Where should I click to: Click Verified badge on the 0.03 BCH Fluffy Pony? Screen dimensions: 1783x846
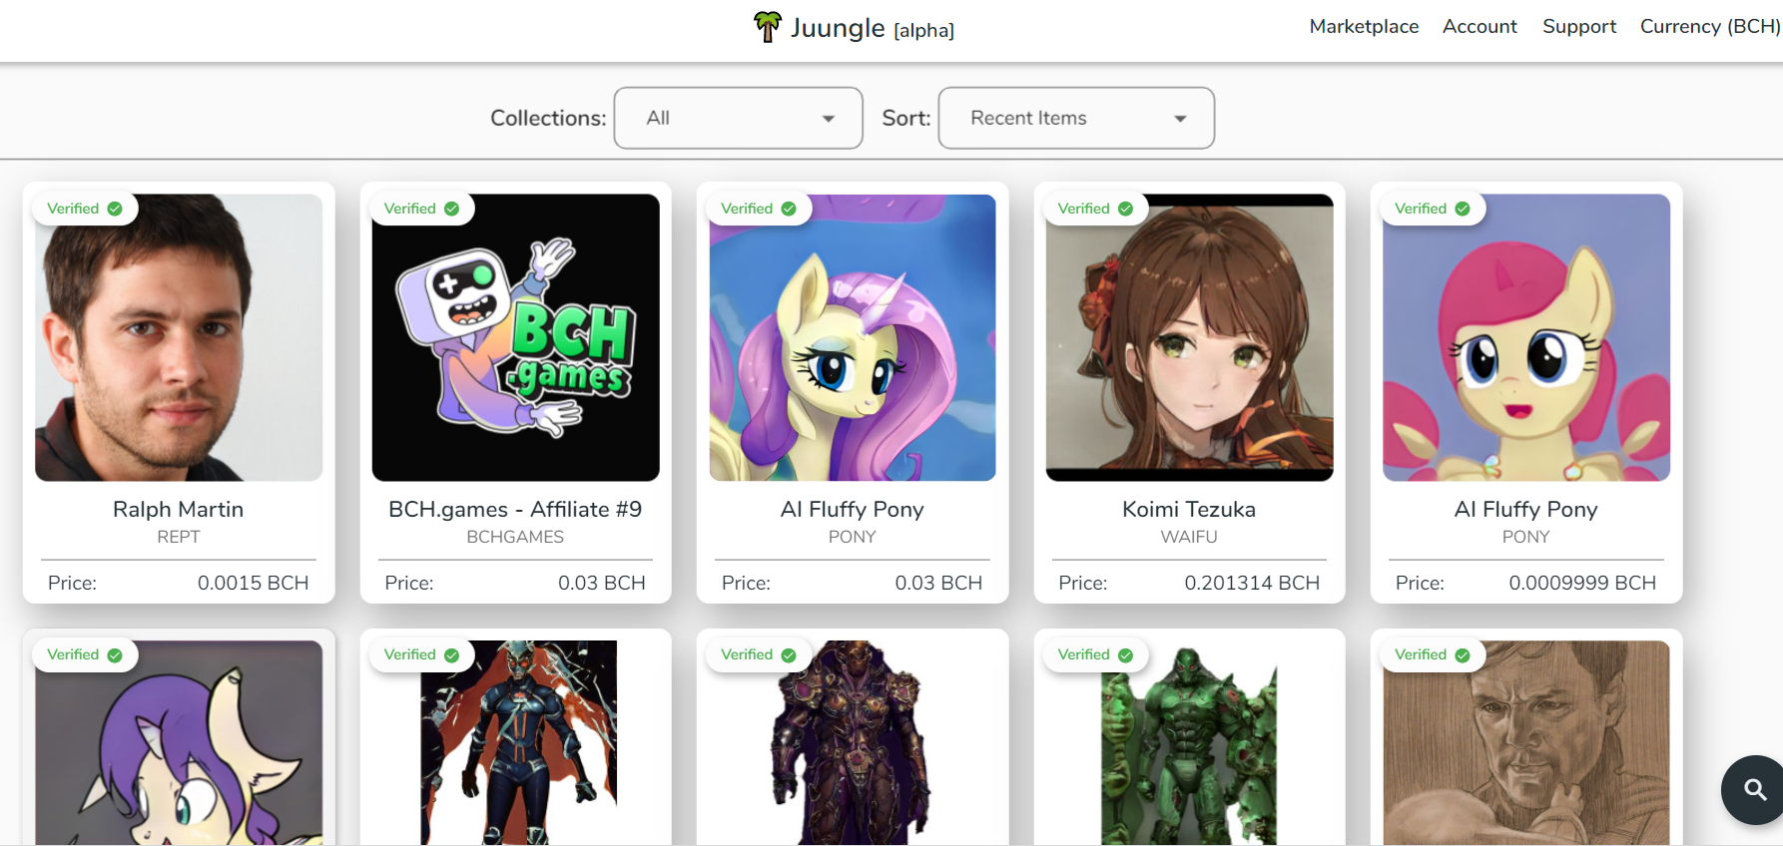pos(759,209)
